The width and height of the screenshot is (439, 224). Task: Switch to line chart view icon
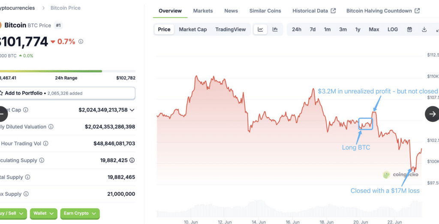(260, 30)
